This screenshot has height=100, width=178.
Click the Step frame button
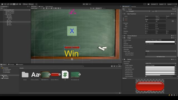tap(90, 4)
